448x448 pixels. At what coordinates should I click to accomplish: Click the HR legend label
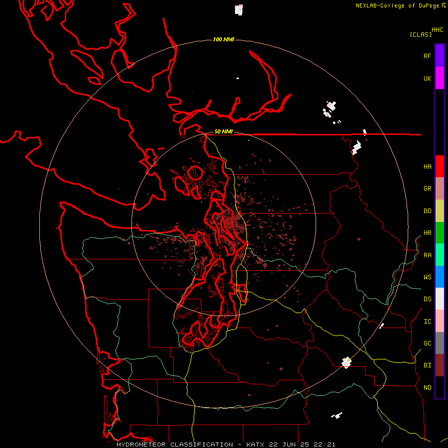pos(427,233)
